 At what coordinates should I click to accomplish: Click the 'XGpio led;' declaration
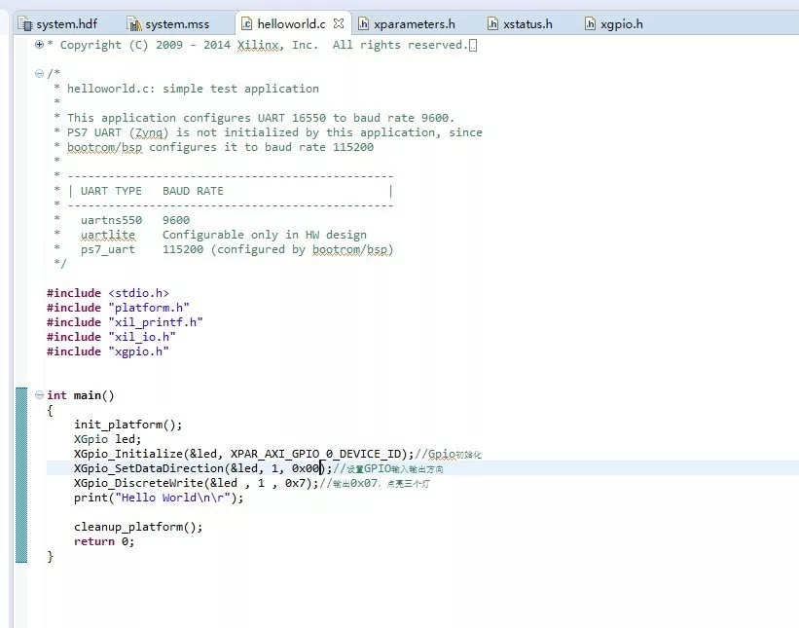[x=107, y=439]
